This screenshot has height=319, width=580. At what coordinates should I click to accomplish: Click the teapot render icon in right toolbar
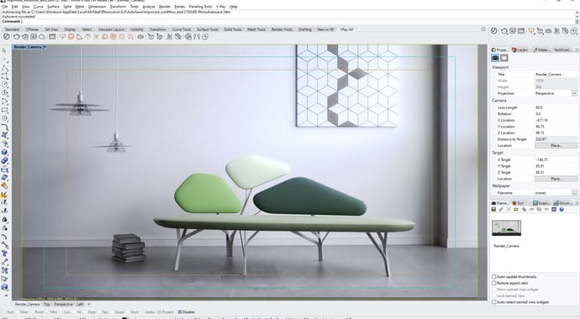point(504,31)
